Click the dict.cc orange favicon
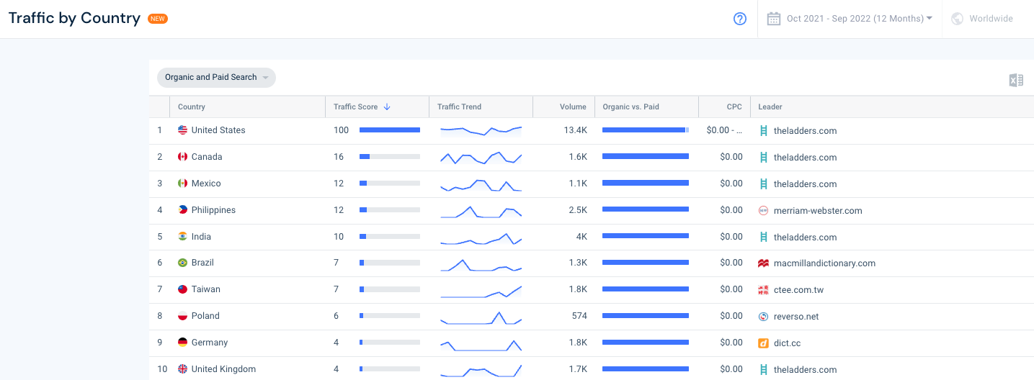The width and height of the screenshot is (1034, 380). click(x=764, y=343)
